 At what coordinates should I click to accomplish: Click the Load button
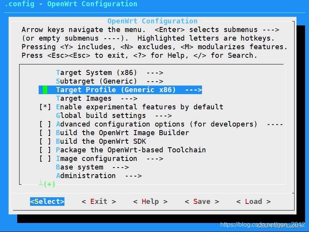tap(254, 202)
